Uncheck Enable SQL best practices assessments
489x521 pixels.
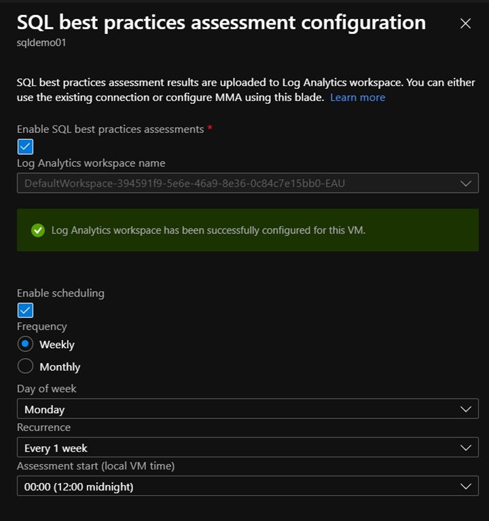point(25,147)
